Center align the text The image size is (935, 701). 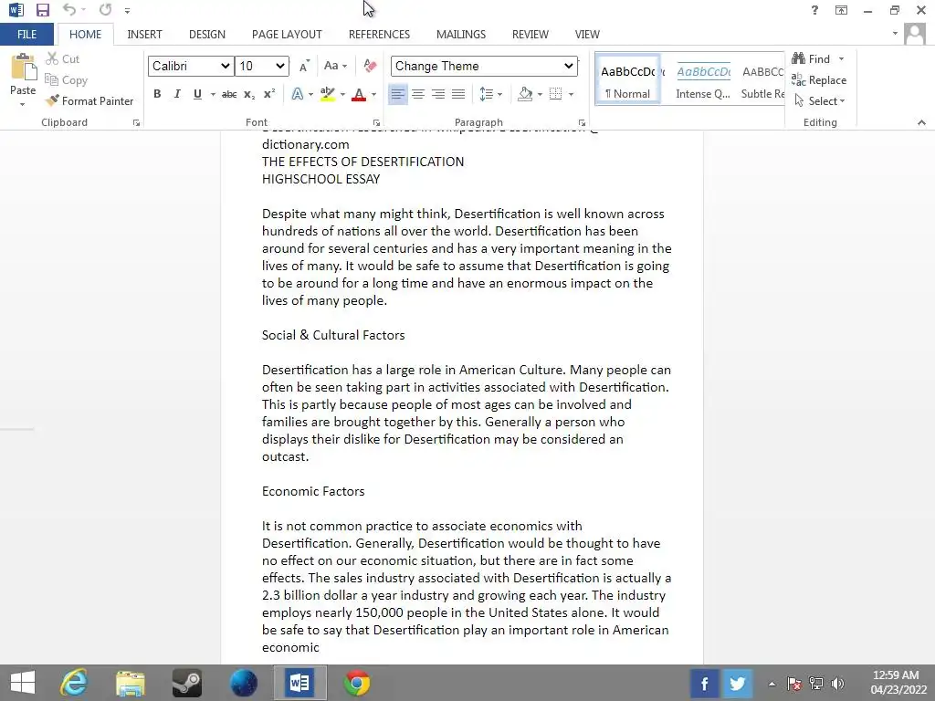418,94
